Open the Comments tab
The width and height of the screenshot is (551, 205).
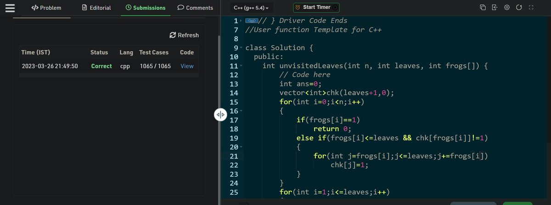point(195,8)
